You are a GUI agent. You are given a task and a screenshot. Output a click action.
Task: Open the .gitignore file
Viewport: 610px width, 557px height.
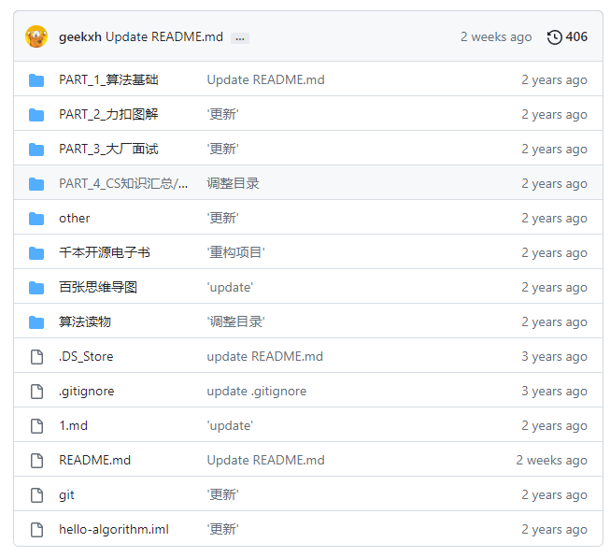86,392
